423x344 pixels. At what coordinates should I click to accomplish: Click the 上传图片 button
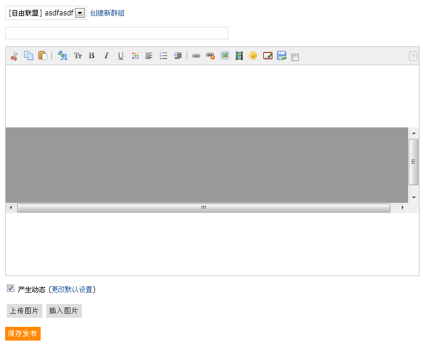[x=25, y=311]
